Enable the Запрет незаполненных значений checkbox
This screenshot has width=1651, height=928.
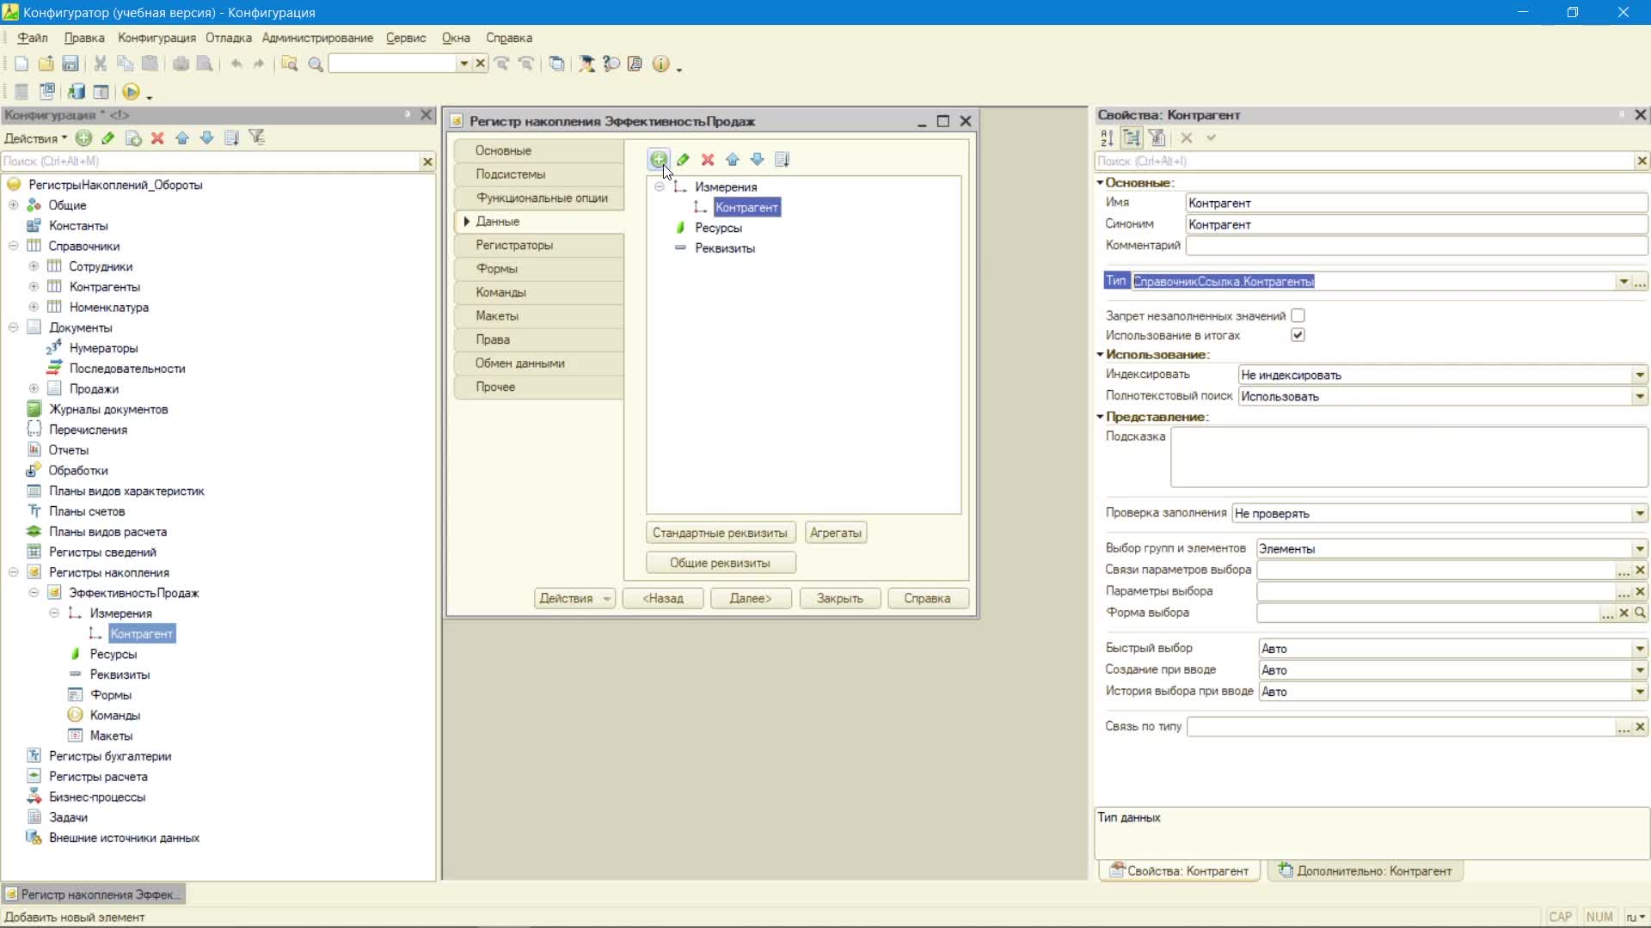(1298, 315)
